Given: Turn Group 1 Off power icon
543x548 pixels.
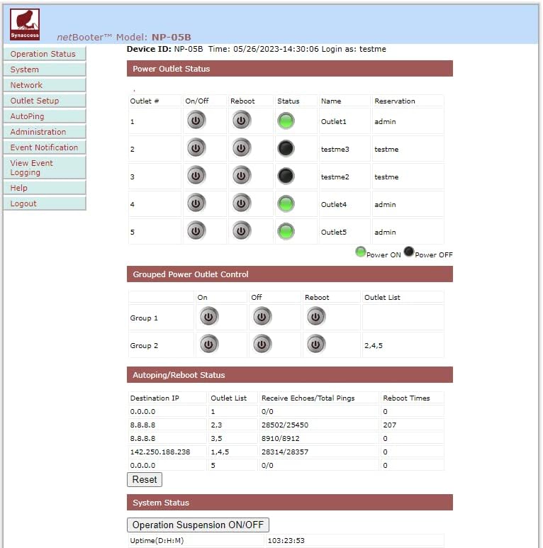Looking at the screenshot, I should pos(262,316).
